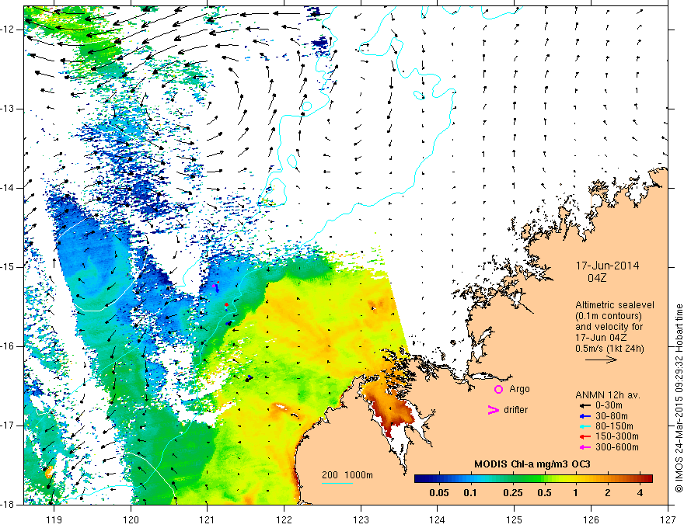
Task: Click the magenta drifter arrowhead symbol
Action: 494,410
